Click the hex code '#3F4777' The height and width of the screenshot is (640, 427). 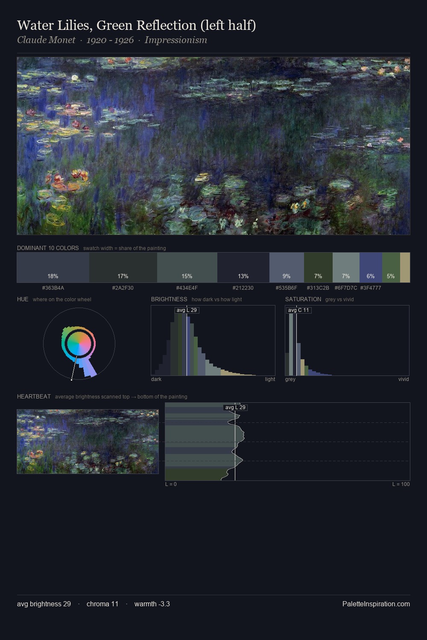point(371,288)
